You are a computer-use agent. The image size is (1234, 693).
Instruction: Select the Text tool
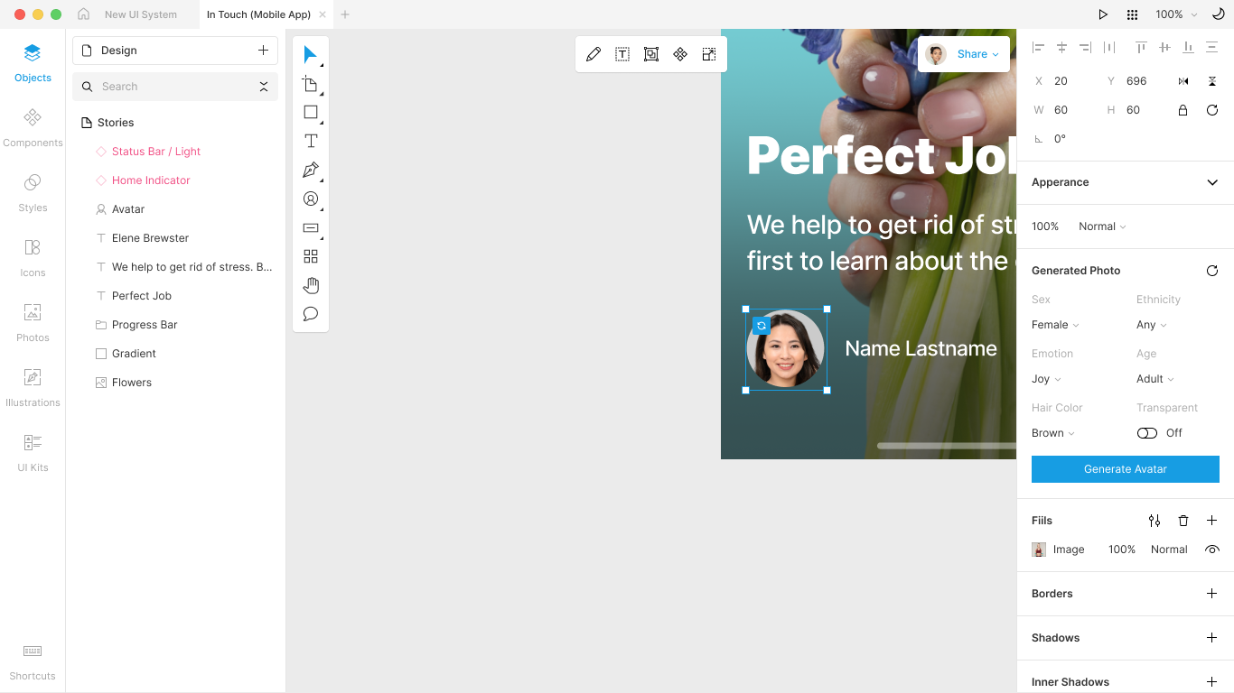(x=311, y=141)
